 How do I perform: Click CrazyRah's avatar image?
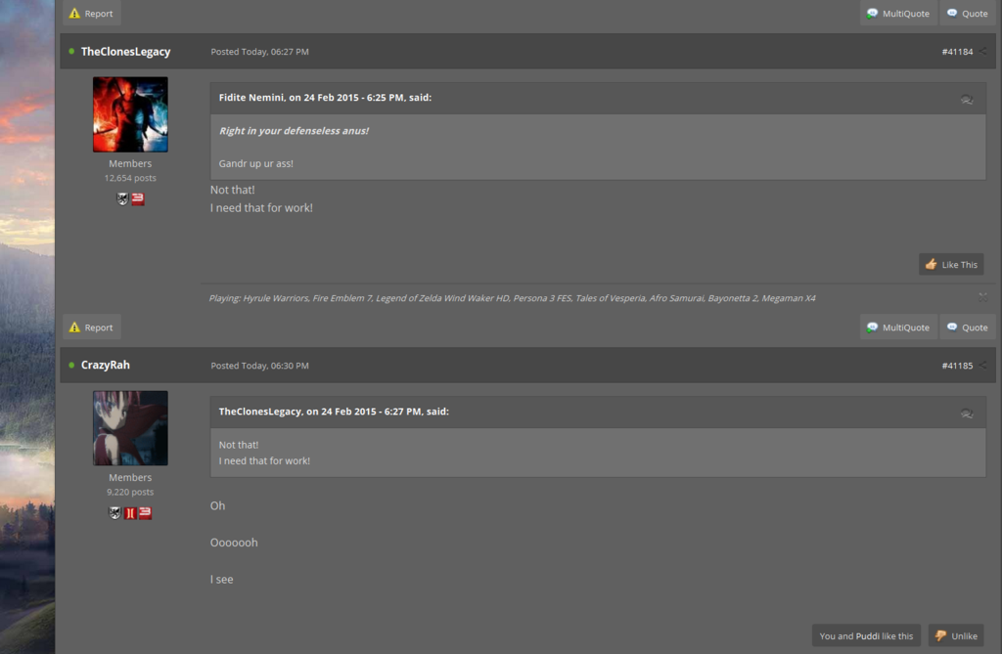tap(130, 428)
